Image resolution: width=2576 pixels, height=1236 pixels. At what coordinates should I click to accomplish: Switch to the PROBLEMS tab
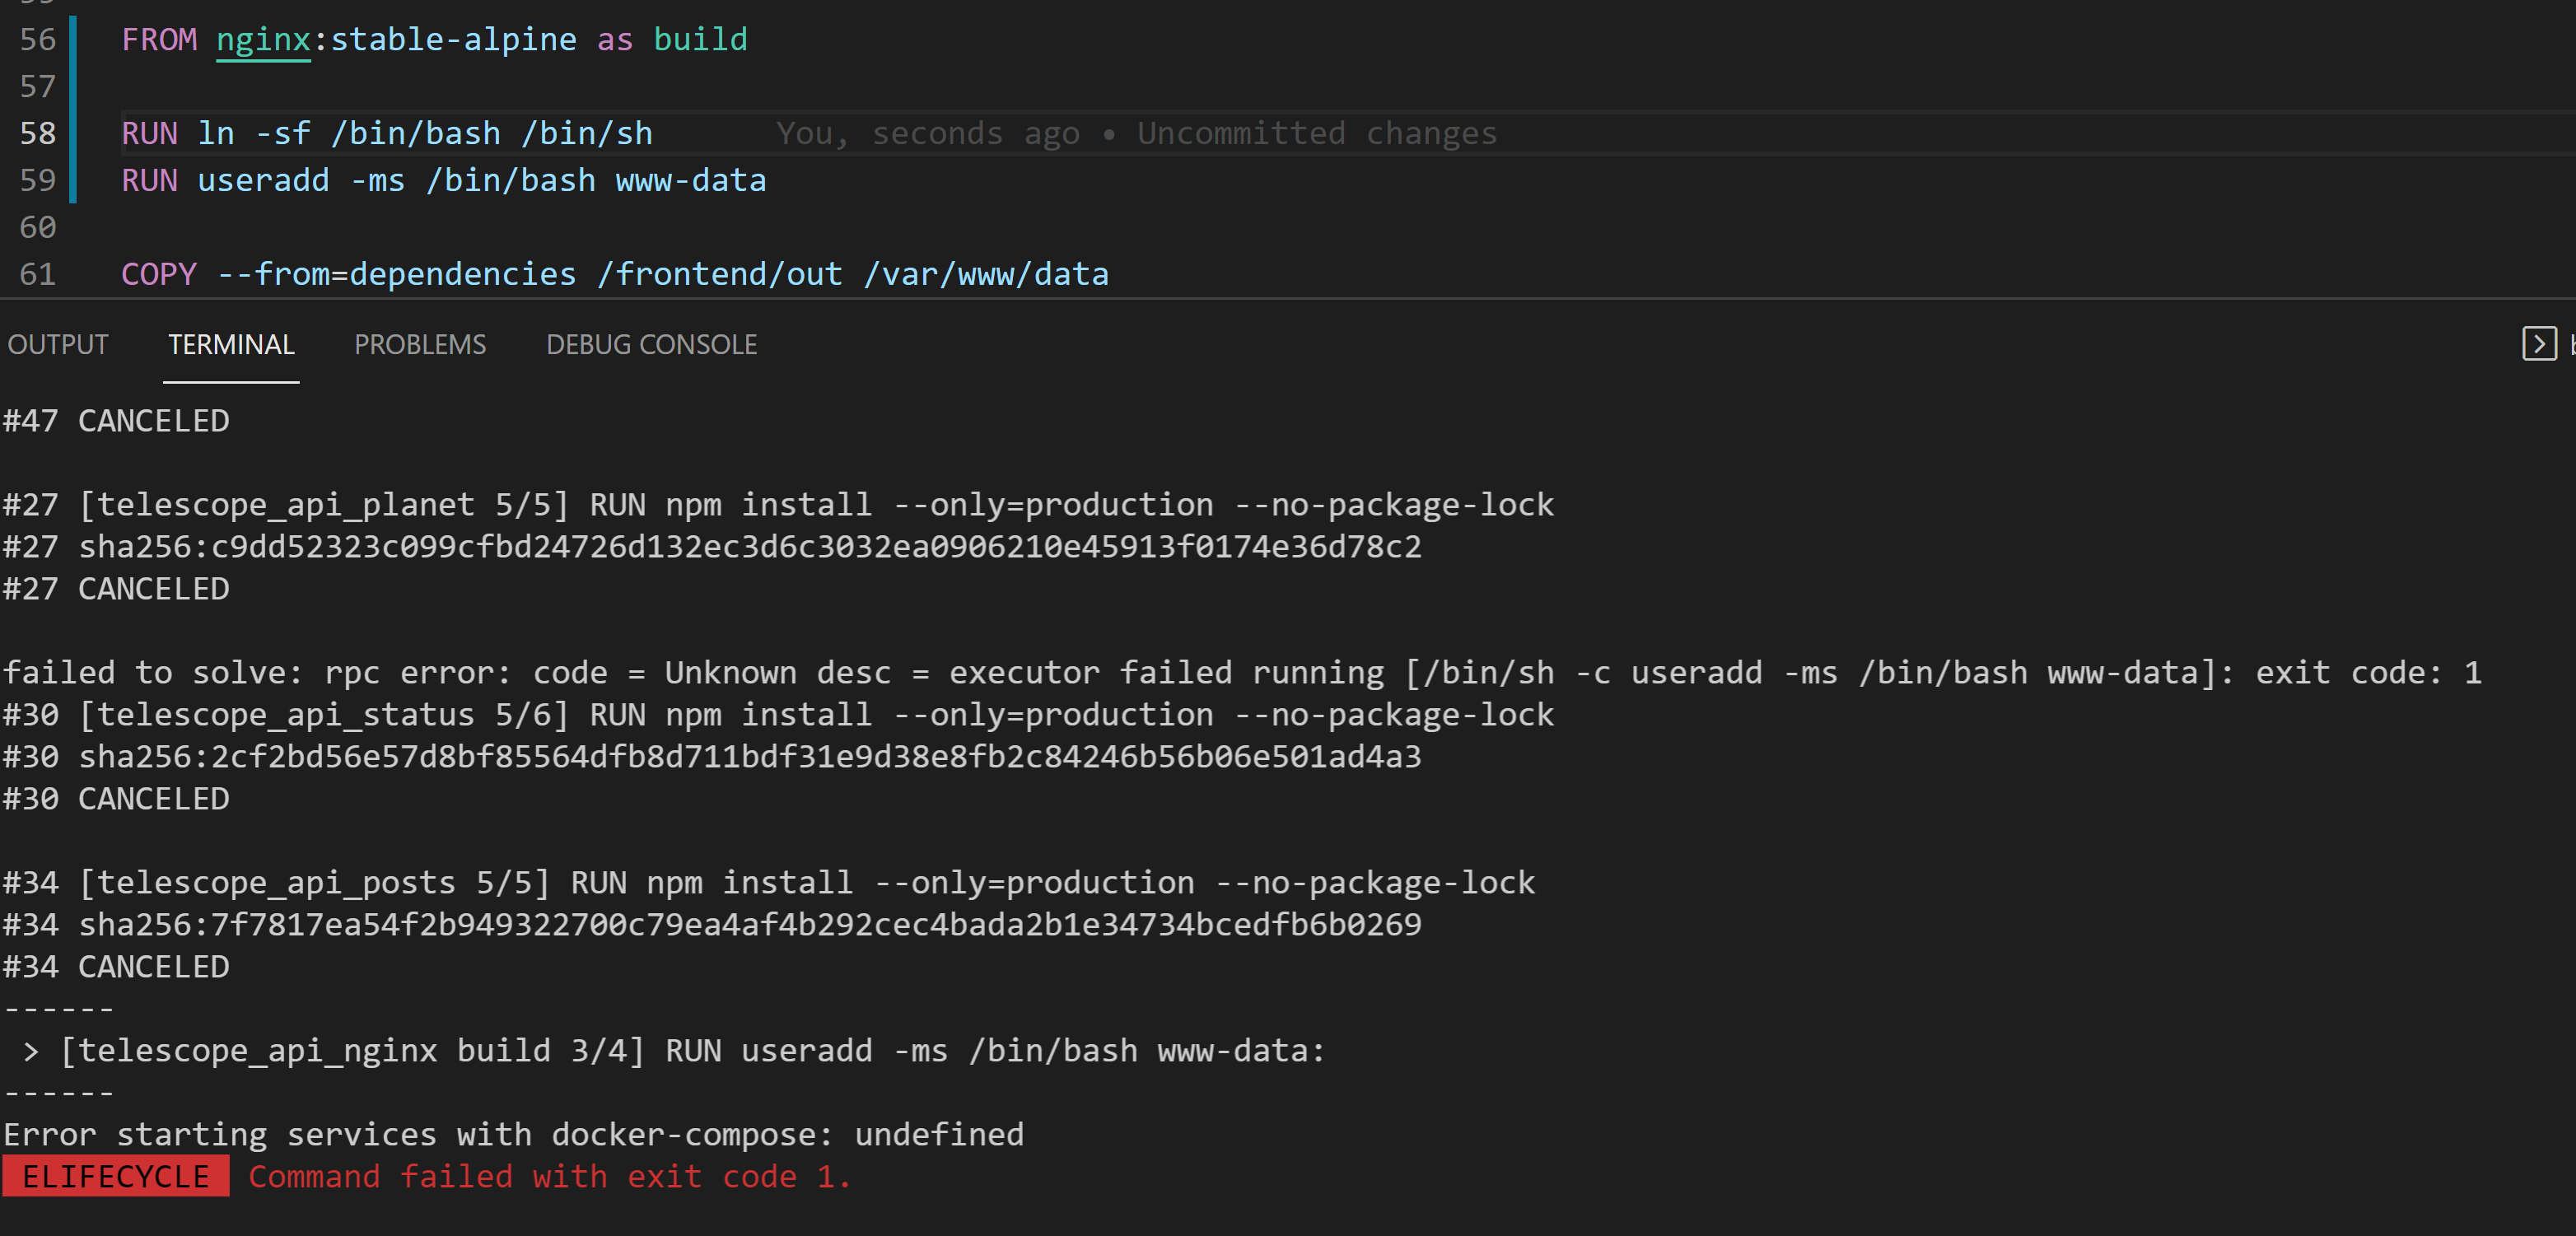pos(420,344)
